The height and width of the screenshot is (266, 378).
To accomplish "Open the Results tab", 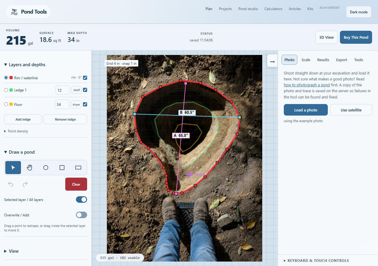I will click(323, 60).
